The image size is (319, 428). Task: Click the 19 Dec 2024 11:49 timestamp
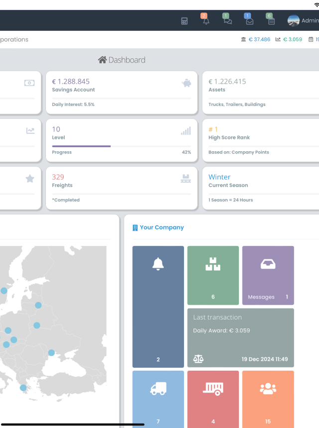click(265, 359)
